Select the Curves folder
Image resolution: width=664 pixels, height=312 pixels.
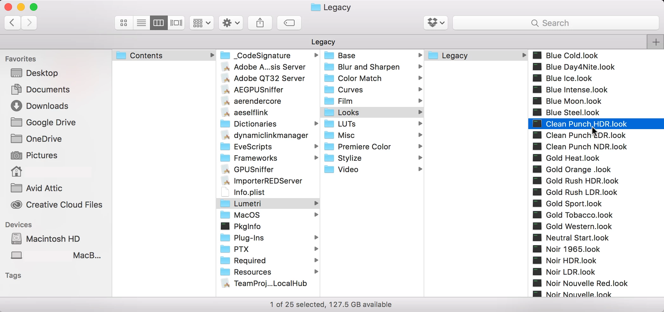point(372,90)
